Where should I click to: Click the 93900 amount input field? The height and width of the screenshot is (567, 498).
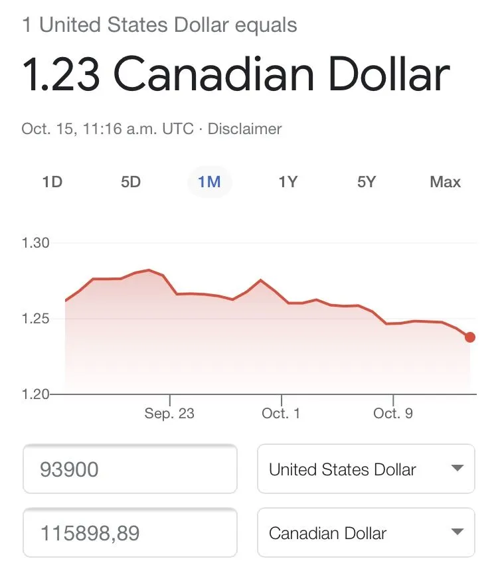pyautogui.click(x=130, y=469)
